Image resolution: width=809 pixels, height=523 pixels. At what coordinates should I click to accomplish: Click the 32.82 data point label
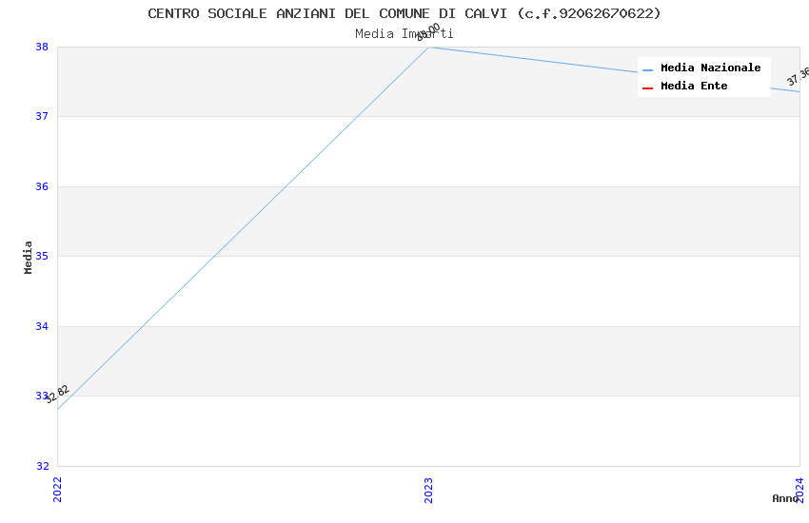tap(57, 395)
